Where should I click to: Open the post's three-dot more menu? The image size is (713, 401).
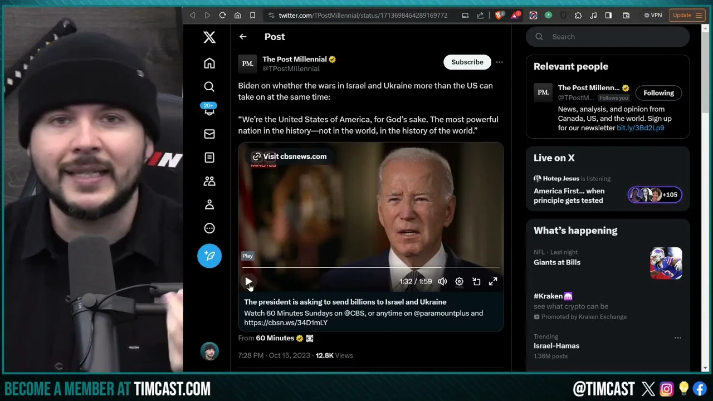pyautogui.click(x=500, y=62)
